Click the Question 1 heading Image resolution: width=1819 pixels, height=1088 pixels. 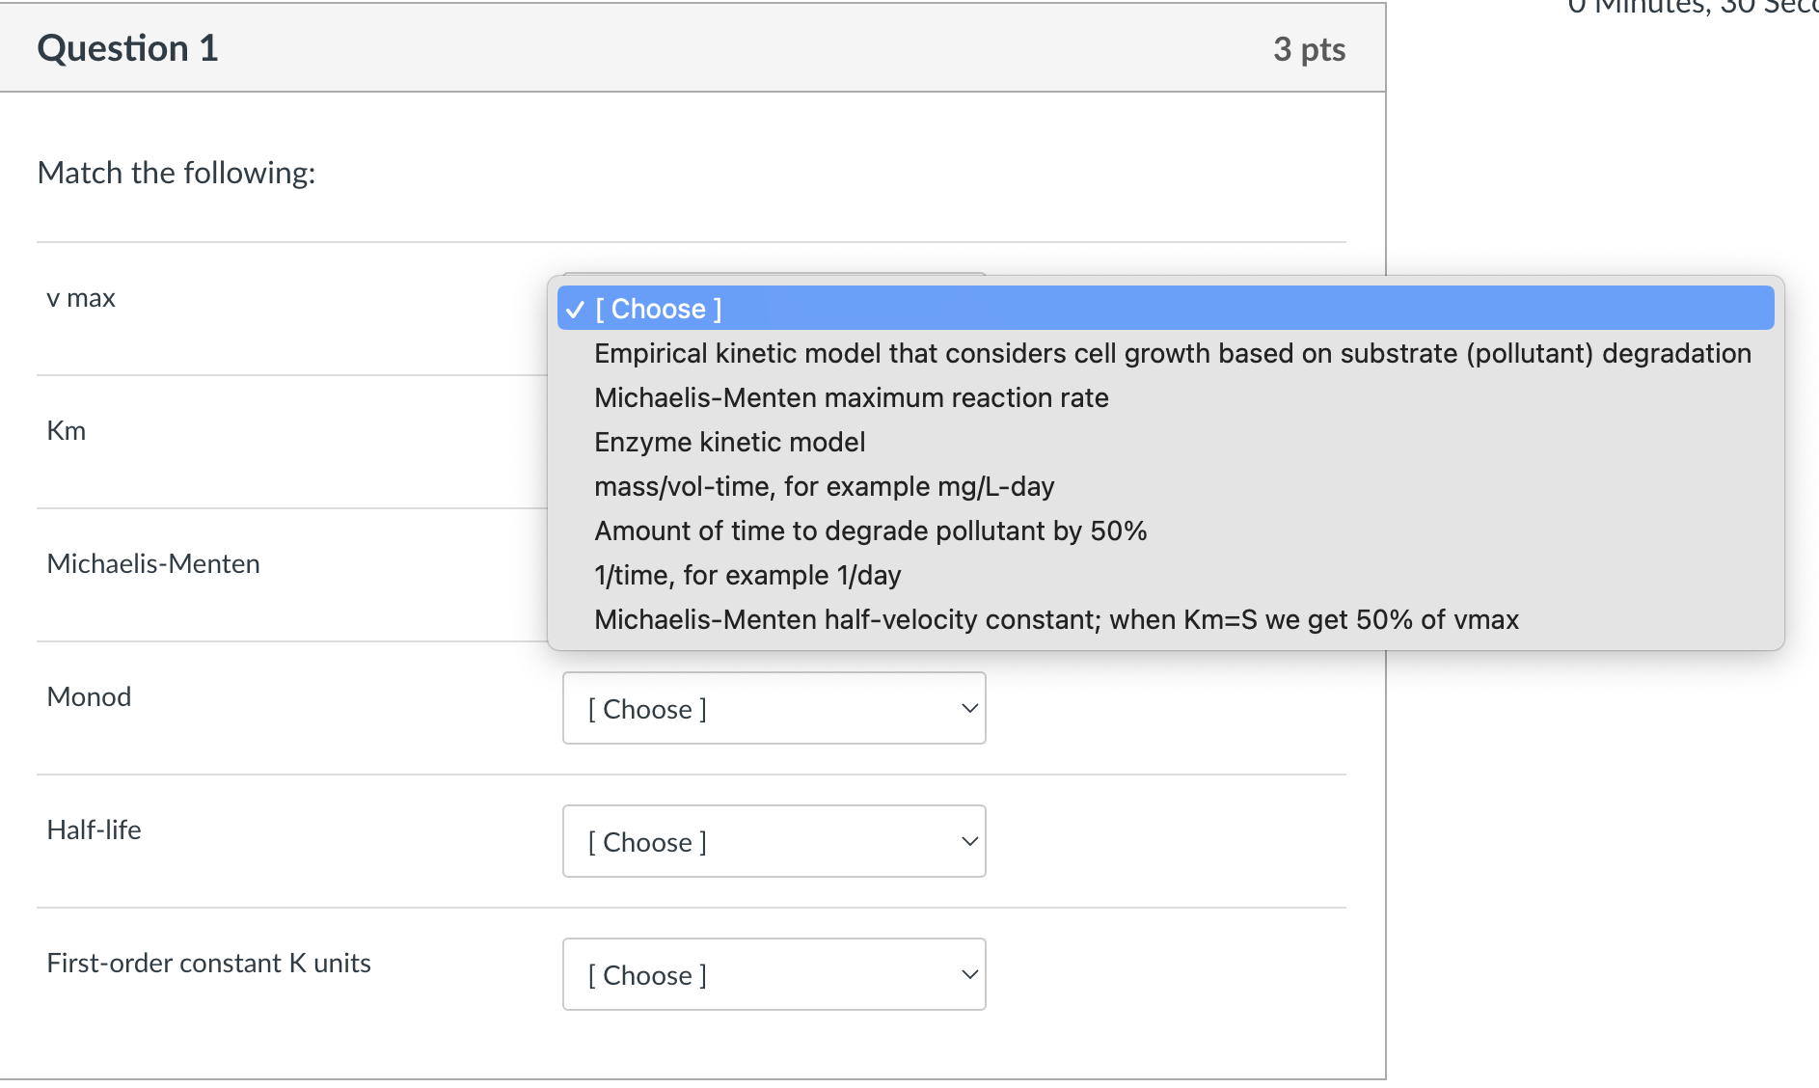pyautogui.click(x=127, y=48)
